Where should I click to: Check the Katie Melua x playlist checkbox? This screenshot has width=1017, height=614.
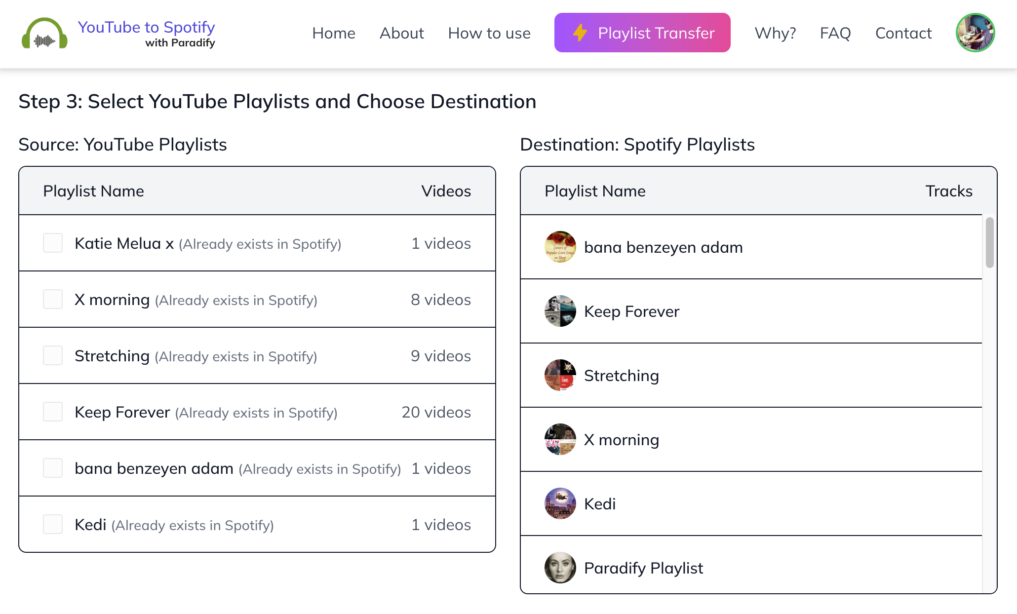53,243
